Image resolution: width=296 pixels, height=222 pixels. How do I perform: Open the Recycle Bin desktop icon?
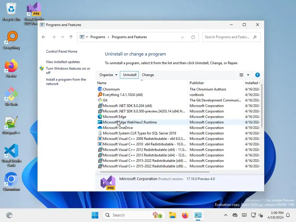tap(11, 11)
